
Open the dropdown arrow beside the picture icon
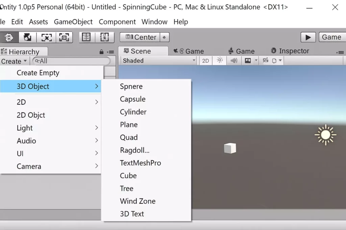pos(256,60)
